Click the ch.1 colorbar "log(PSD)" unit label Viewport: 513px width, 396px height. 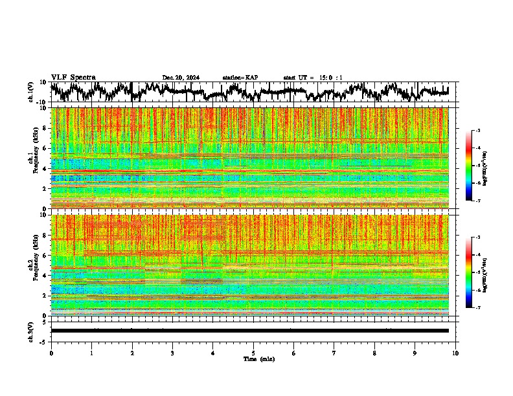(485, 169)
